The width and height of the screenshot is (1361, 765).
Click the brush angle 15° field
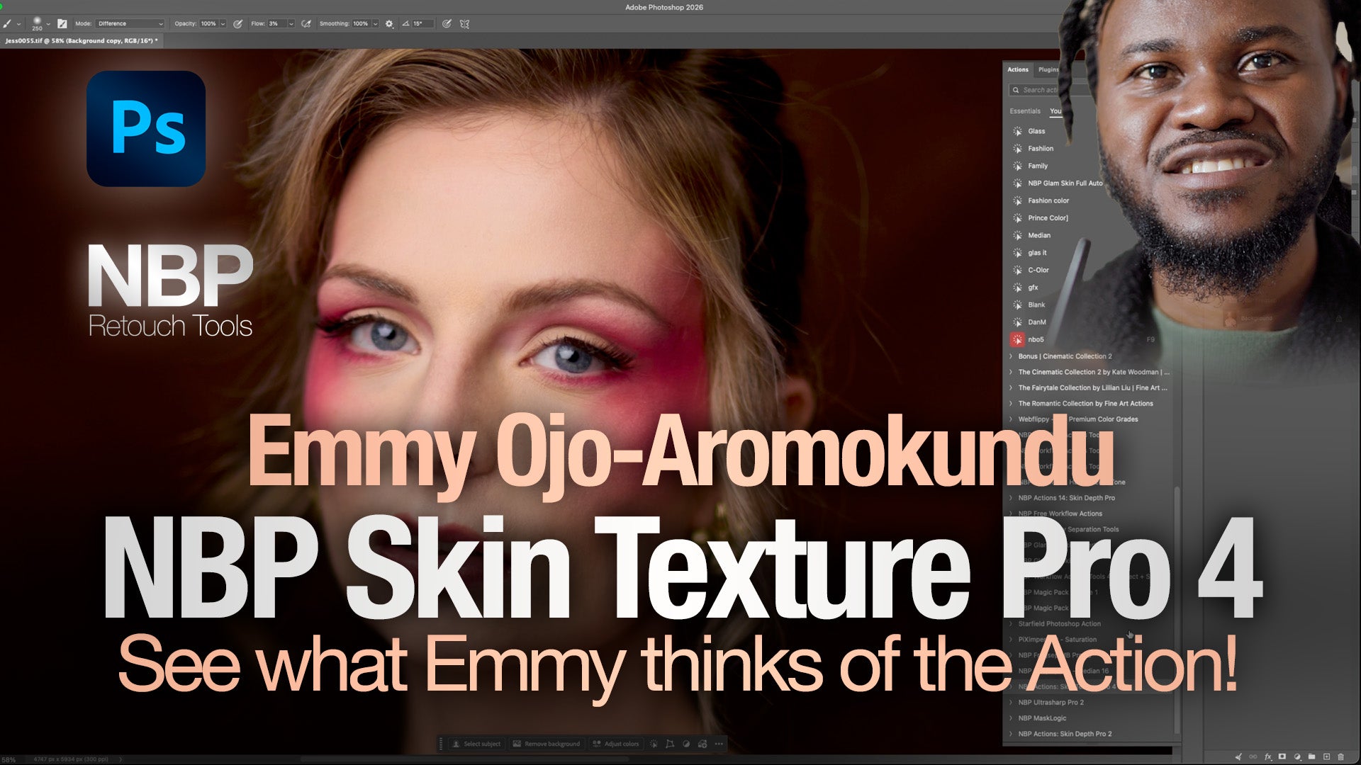(422, 23)
